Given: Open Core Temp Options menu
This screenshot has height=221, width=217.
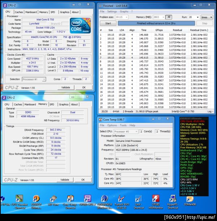Looking at the screenshot, I should (112, 125).
